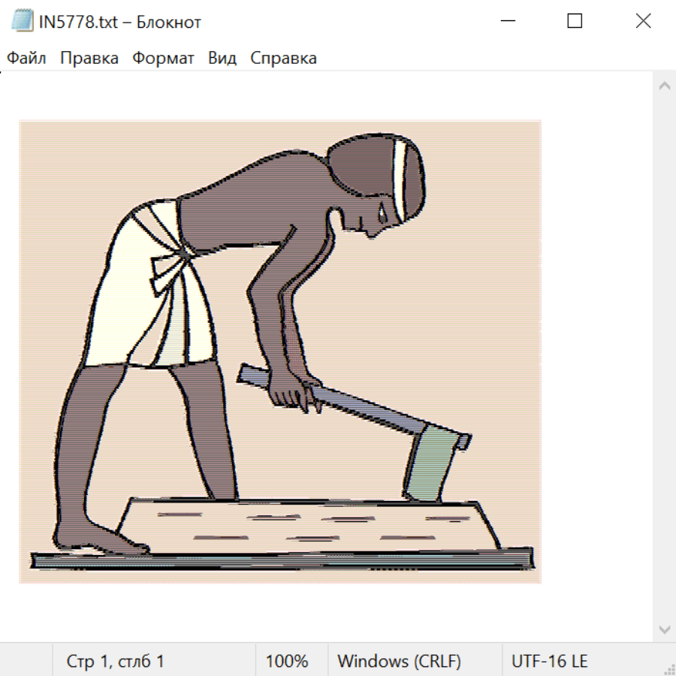676x676 pixels.
Task: Click the 100% zoom indicator
Action: pyautogui.click(x=287, y=662)
